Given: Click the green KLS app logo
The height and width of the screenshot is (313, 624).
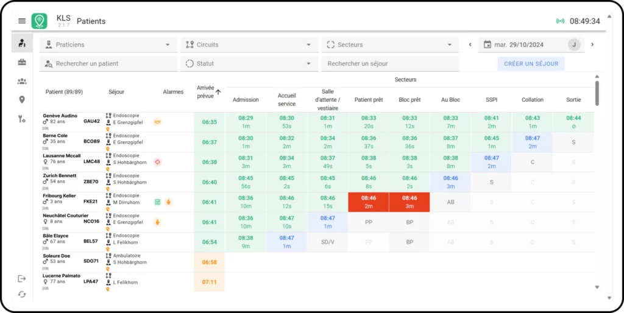Looking at the screenshot, I should point(40,21).
